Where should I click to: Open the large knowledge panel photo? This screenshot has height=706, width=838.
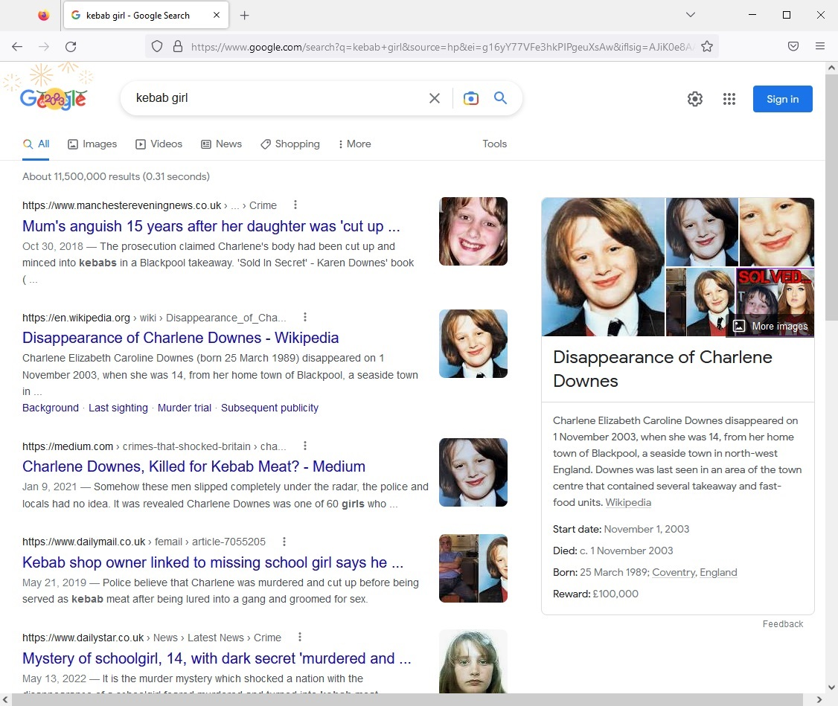603,267
